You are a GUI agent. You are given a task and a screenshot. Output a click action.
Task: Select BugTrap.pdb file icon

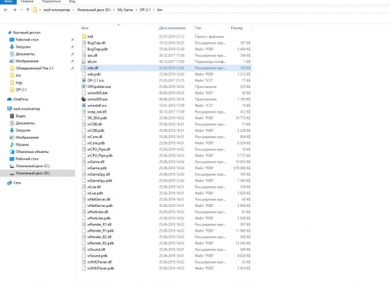pos(84,49)
